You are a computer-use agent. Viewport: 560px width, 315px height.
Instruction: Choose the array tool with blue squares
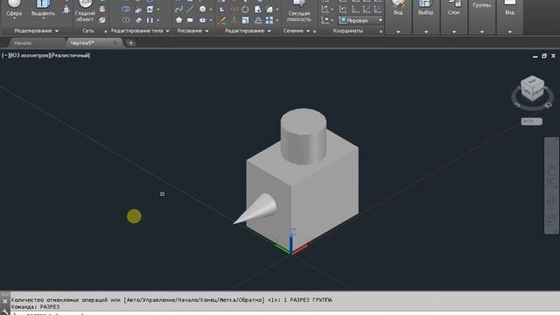point(269,20)
